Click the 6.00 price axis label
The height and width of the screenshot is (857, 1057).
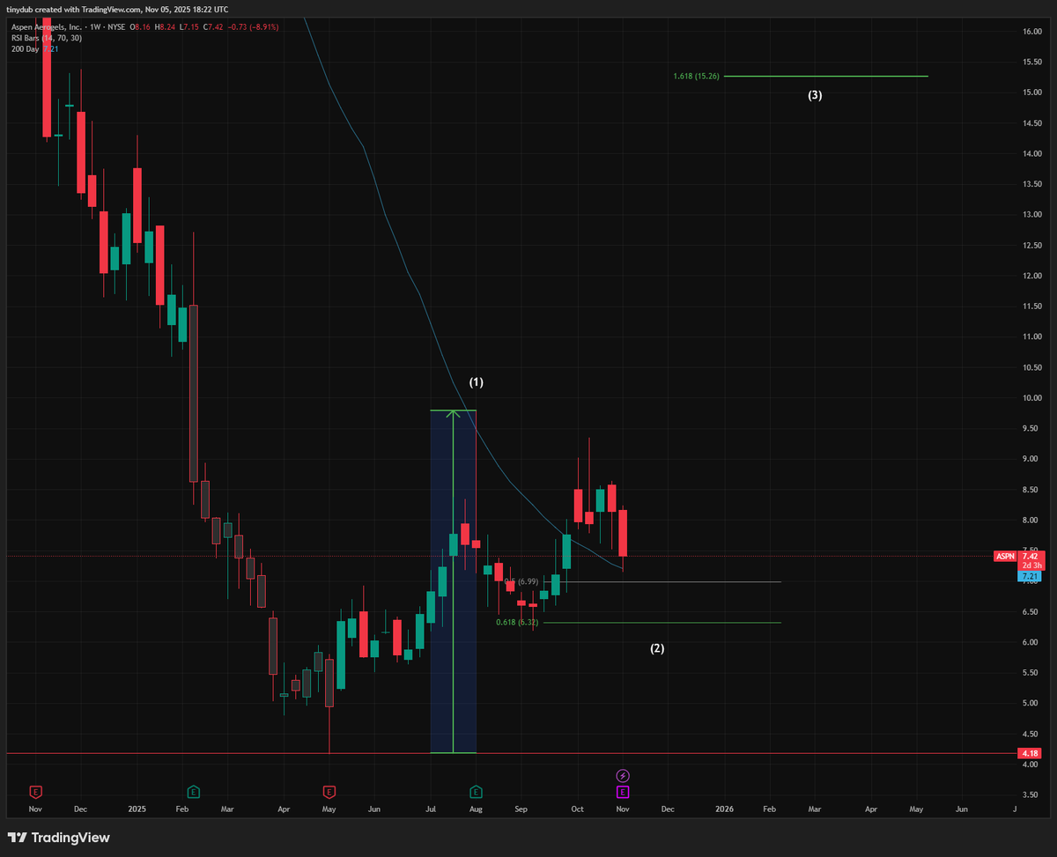point(1031,642)
